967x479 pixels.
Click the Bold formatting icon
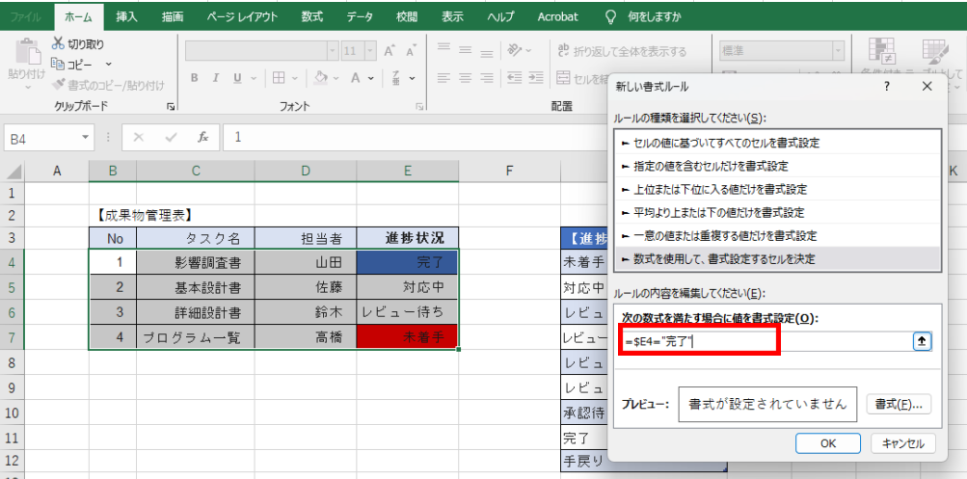[194, 78]
